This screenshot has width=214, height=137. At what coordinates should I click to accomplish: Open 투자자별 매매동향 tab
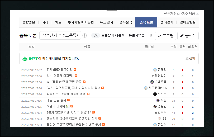pyautogui.click(x=81, y=22)
